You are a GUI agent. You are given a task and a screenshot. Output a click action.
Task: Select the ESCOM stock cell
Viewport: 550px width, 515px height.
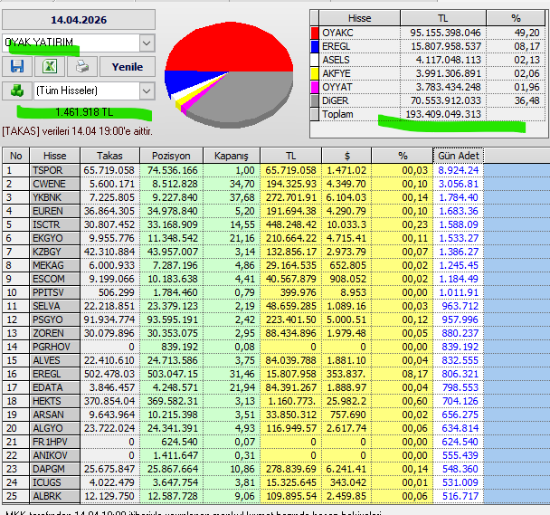(54, 279)
